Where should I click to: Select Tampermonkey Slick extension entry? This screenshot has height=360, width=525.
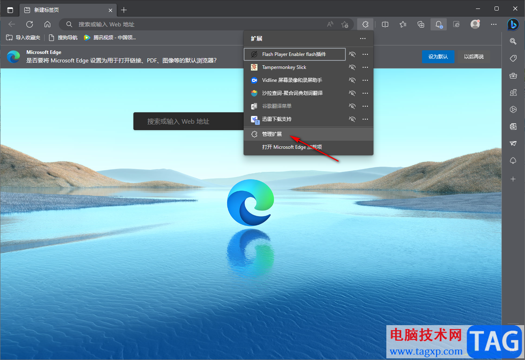[x=295, y=67]
